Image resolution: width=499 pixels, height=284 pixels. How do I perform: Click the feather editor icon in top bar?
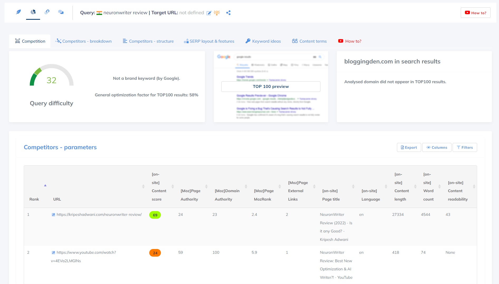(18, 12)
